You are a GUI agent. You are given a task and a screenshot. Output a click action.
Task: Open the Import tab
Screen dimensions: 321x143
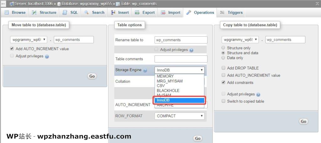coord(171,12)
